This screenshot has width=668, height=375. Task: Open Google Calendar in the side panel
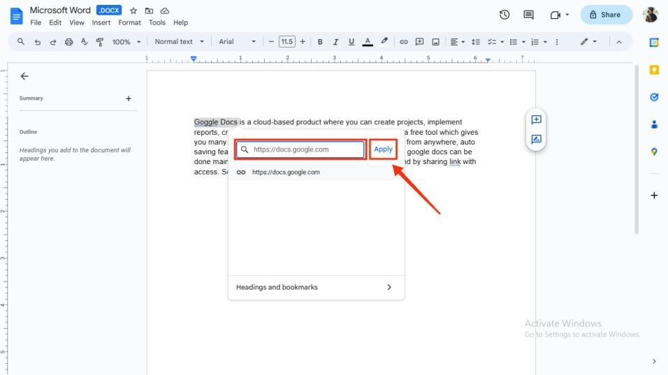654,43
